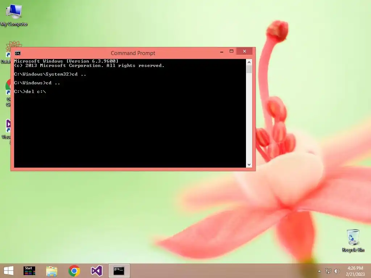Open the Recycle Bin desktop icon

point(353,240)
